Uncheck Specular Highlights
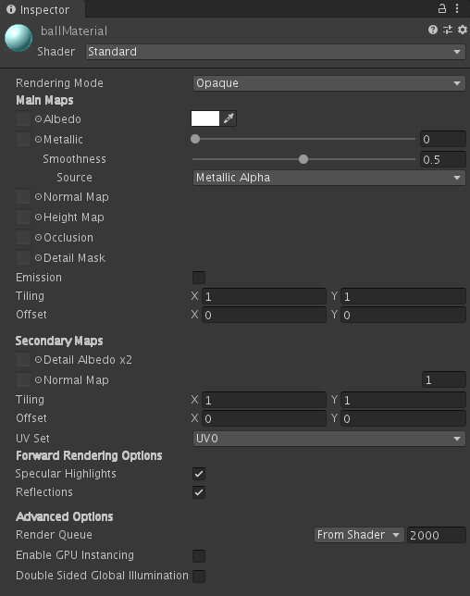 pyautogui.click(x=199, y=474)
